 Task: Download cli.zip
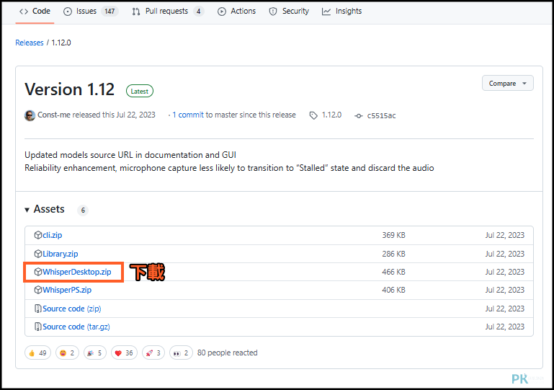53,235
